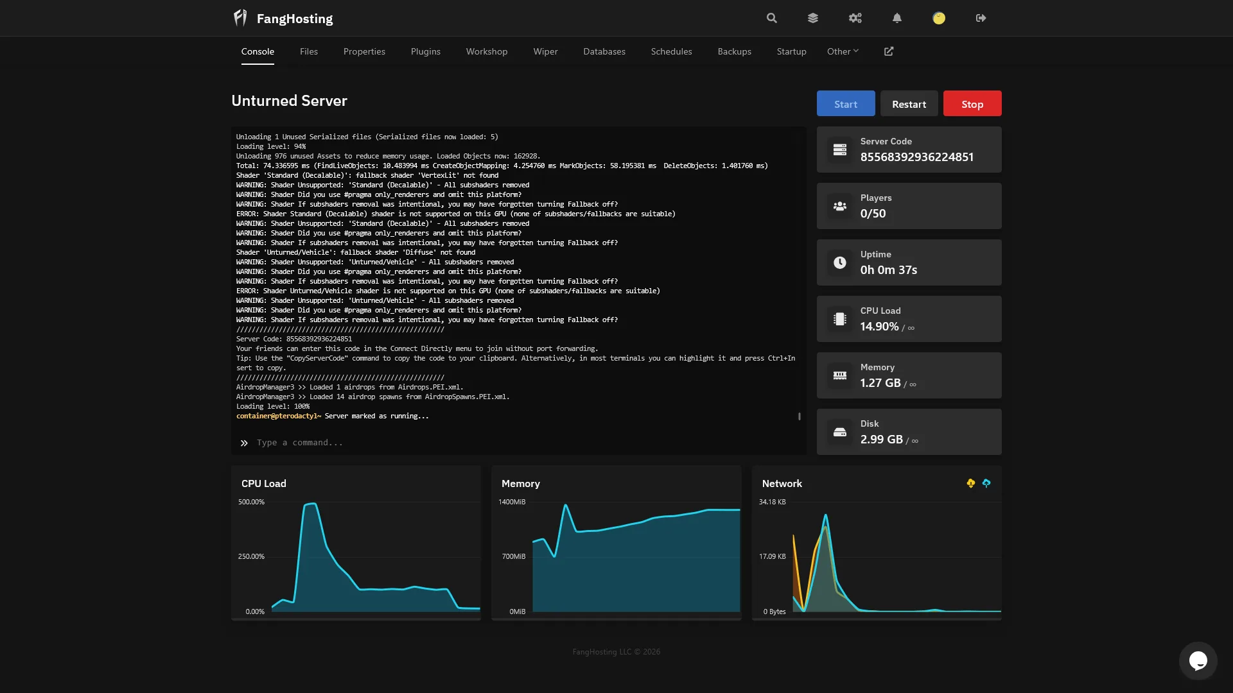
Task: Expand the Other dropdown menu
Action: [x=843, y=51]
